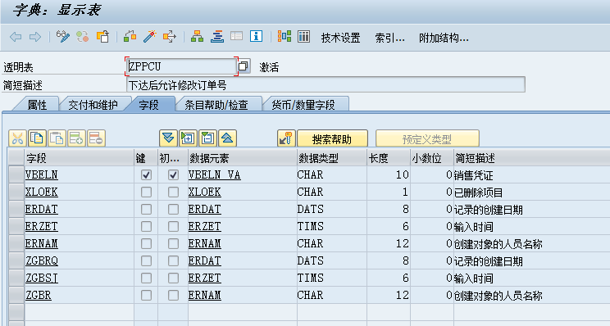Toggle initial value checkbox for XLOEK
This screenshot has height=326, width=610.
173,192
